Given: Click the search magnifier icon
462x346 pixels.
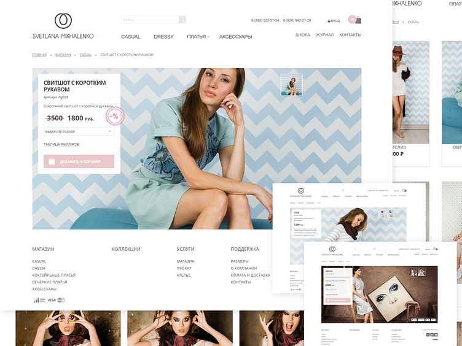Looking at the screenshot, I should 182,20.
